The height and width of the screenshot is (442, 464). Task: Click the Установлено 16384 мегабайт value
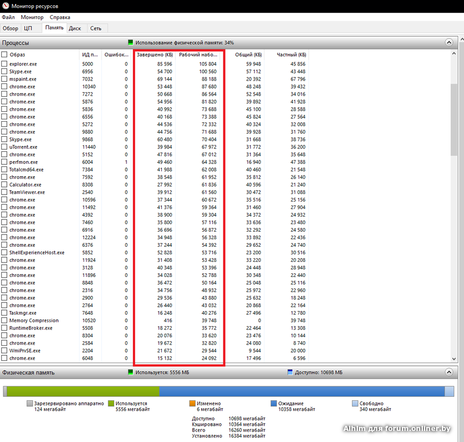(247, 436)
